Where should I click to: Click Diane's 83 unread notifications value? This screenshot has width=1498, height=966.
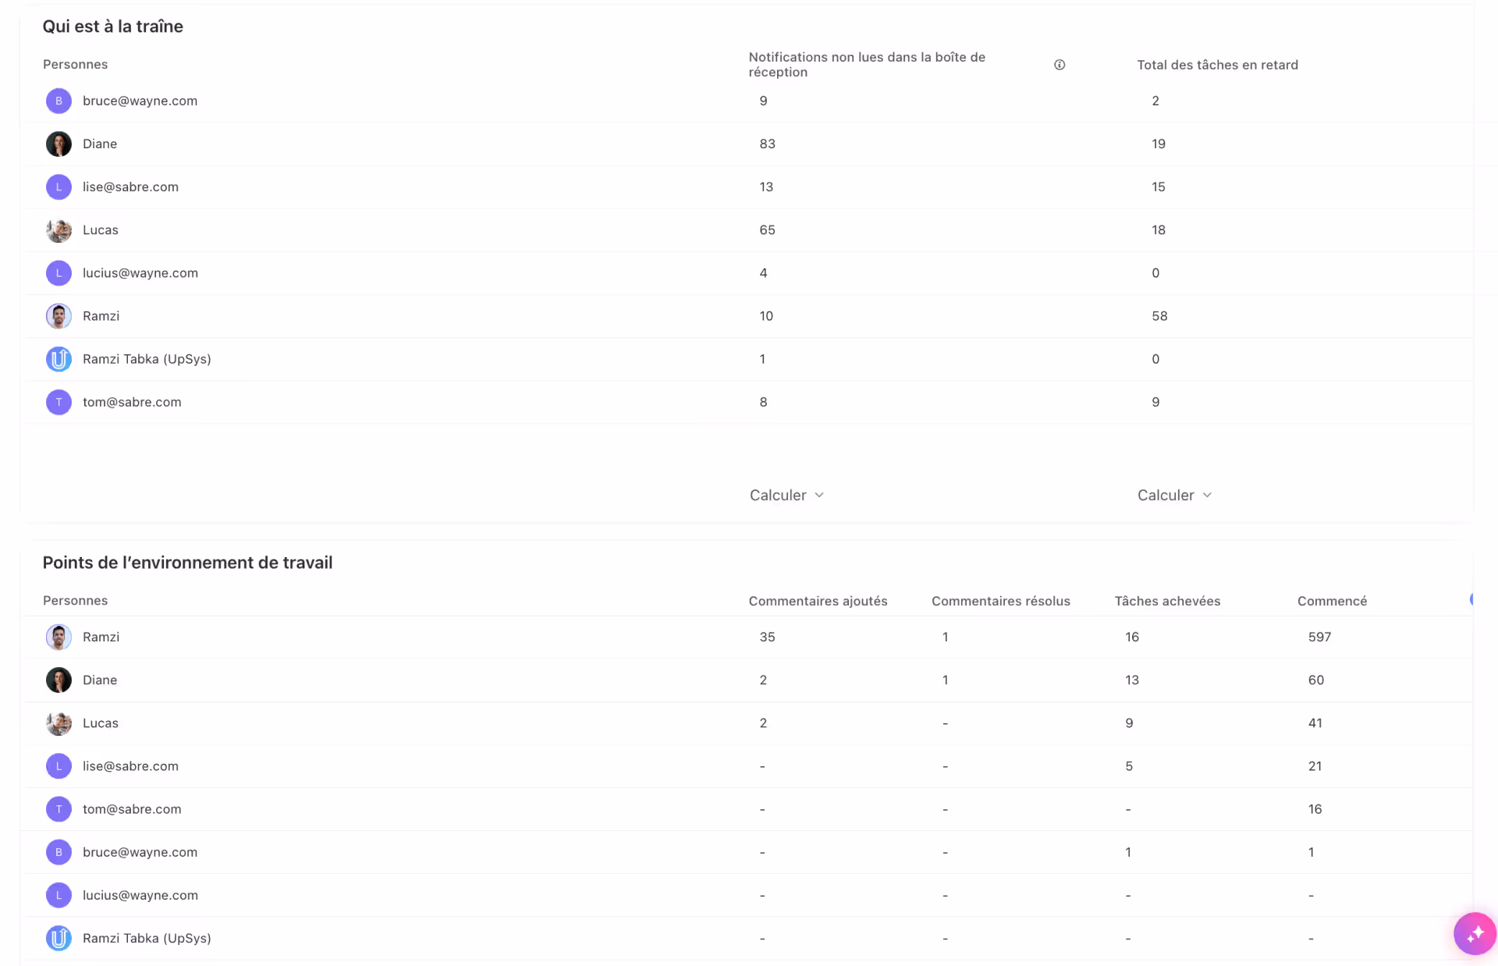(x=767, y=144)
